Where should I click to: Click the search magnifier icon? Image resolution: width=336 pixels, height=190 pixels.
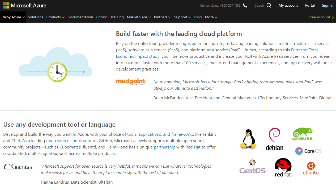269,5
